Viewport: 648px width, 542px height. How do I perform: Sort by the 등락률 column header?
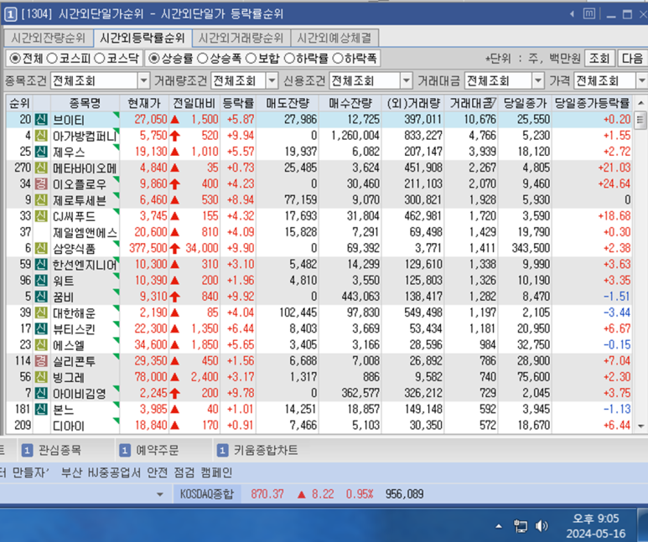pyautogui.click(x=238, y=103)
